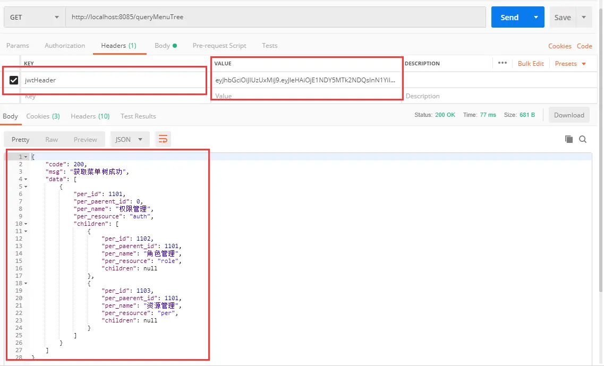Screen dimensions: 604x366
Task: Open the Save options arrow
Action: tap(584, 18)
